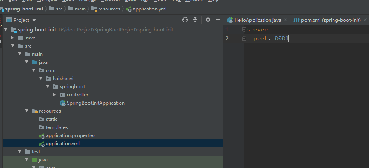Click the locate/scroll-from-source target icon
The image size is (369, 168).
tap(185, 20)
